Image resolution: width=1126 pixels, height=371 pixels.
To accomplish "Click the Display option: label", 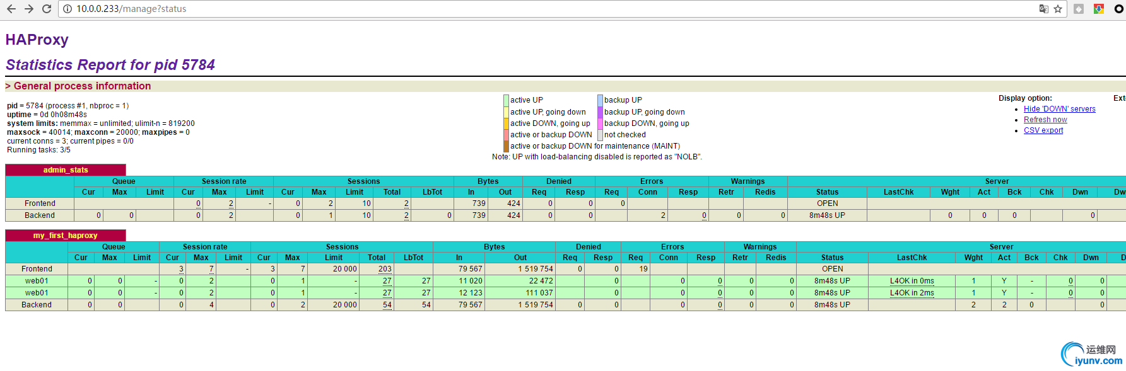I will [x=1025, y=98].
